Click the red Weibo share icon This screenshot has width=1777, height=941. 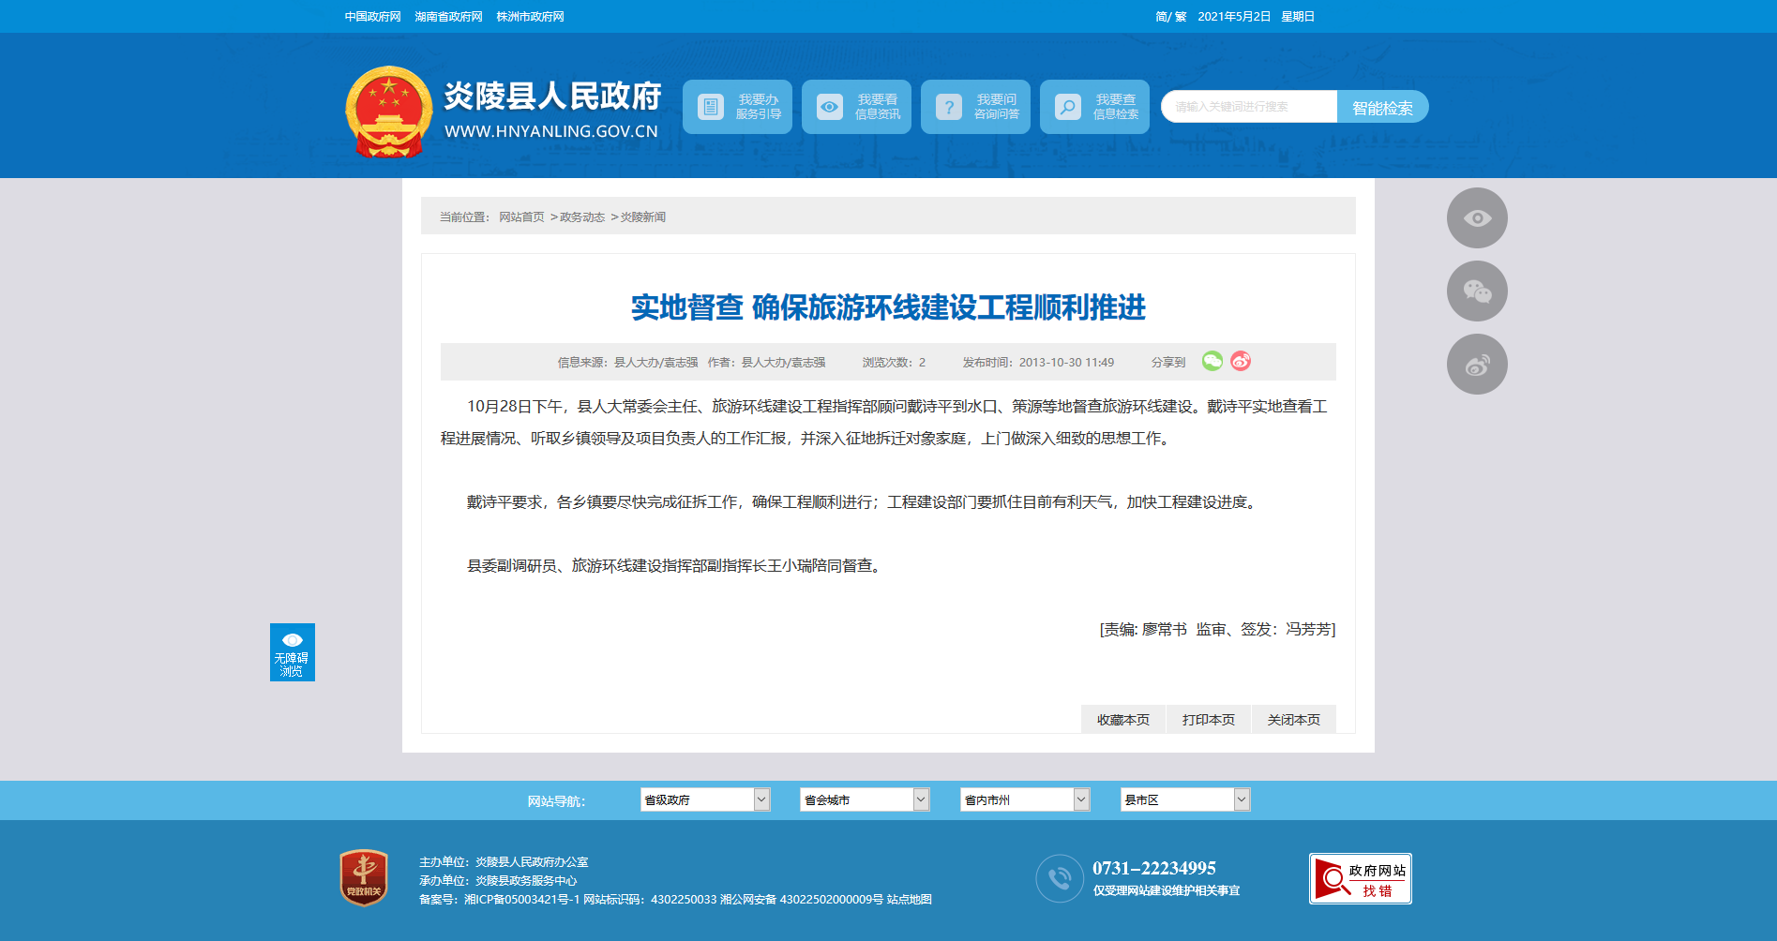(1240, 361)
